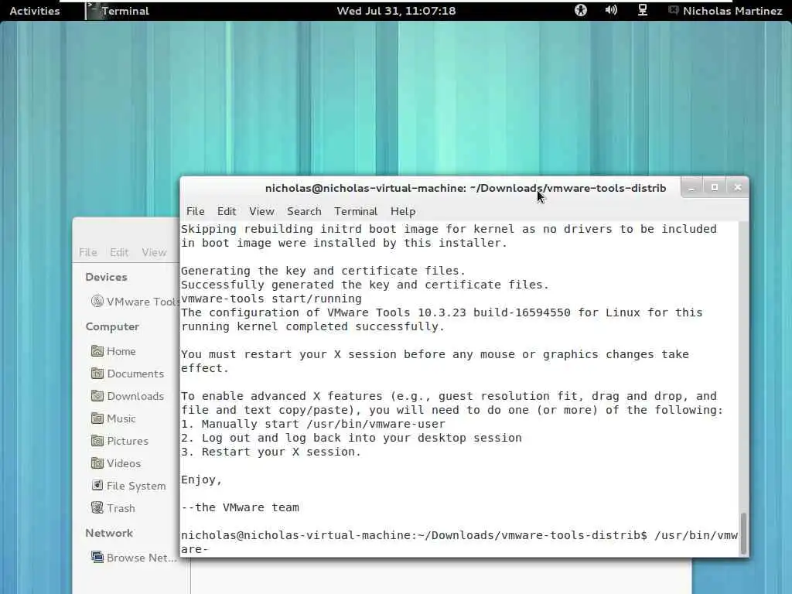Viewport: 792px width, 594px height.
Task: Click the terminal window title bar
Action: pos(465,188)
